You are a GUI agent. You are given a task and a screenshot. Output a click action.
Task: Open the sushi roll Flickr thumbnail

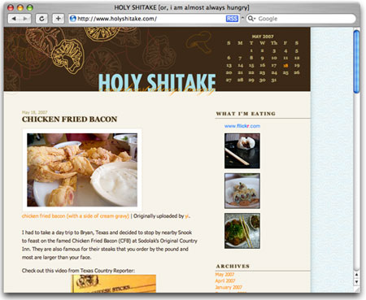[x=242, y=191]
